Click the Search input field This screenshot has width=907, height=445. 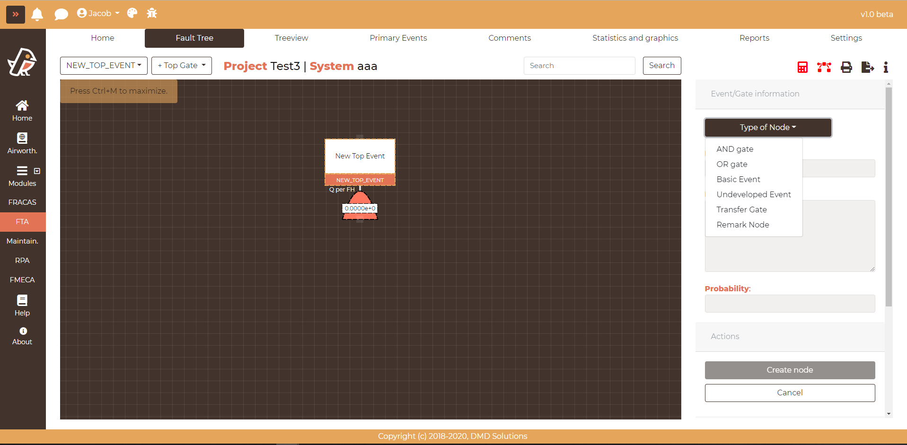(x=579, y=66)
